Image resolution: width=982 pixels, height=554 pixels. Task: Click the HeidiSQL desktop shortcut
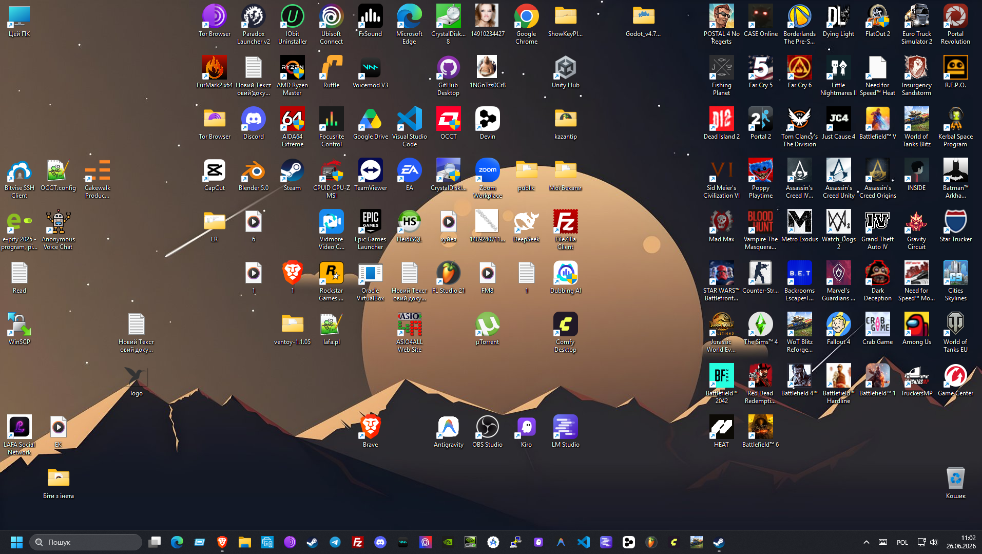tap(410, 226)
